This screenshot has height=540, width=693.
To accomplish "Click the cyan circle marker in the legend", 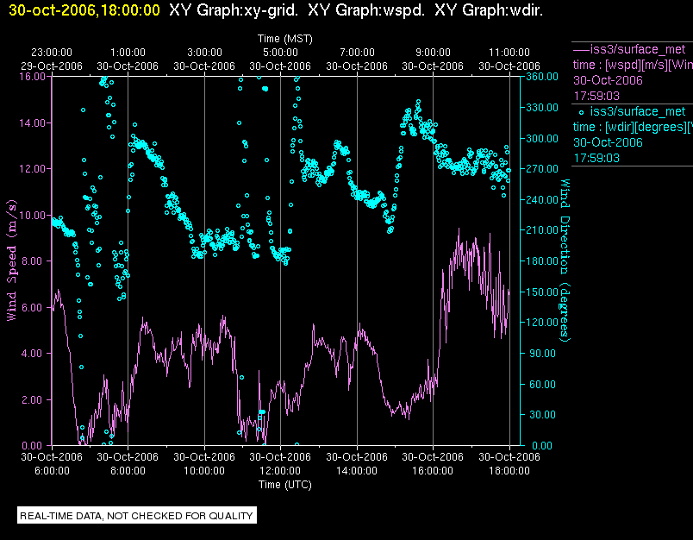I will 581,112.
